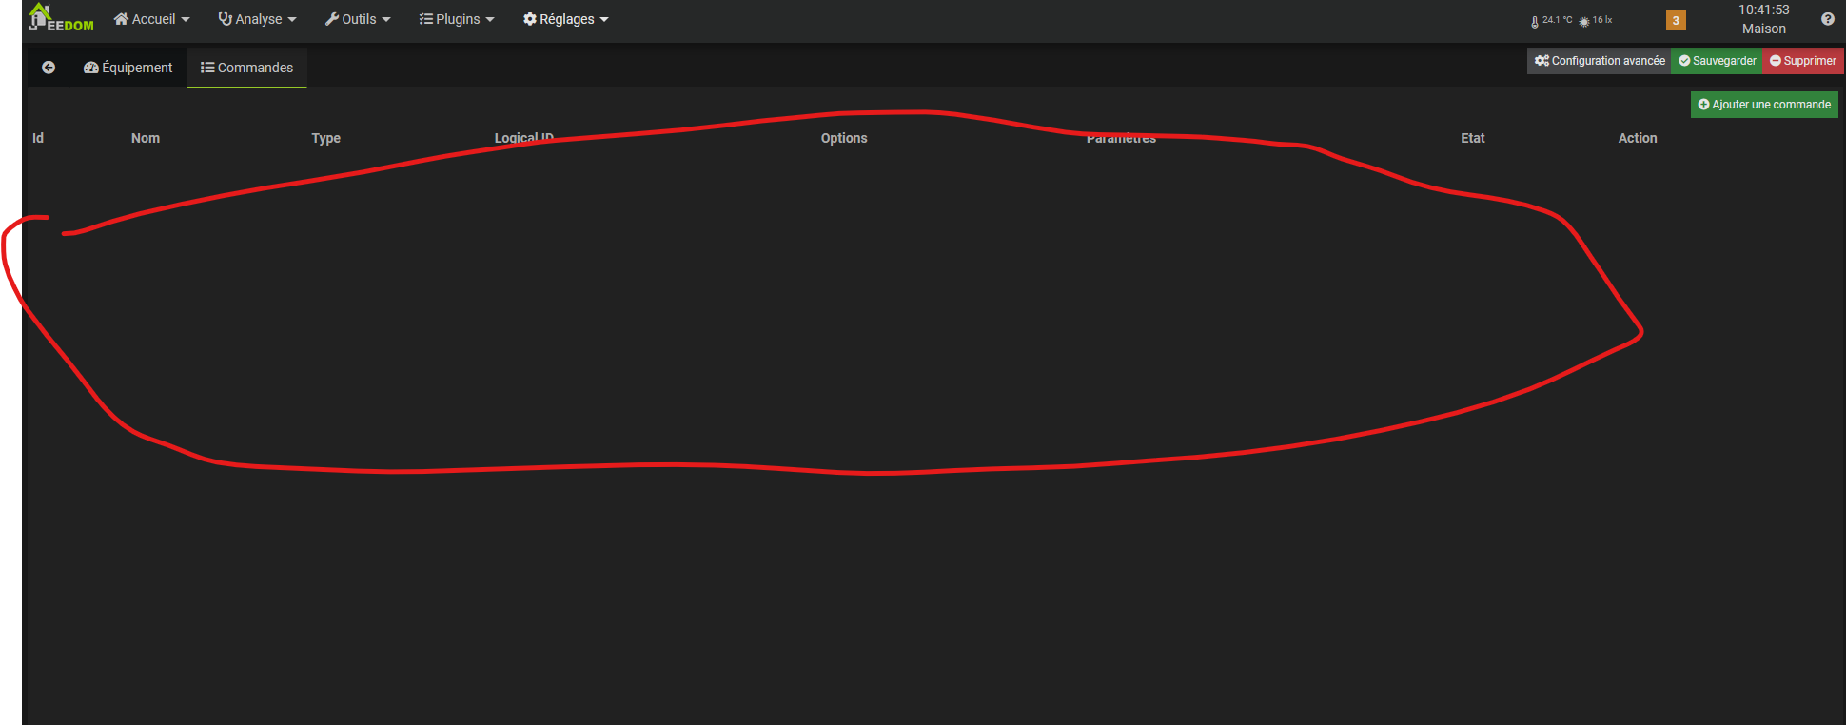
Task: Open the Accueil dropdown menu
Action: 152,19
